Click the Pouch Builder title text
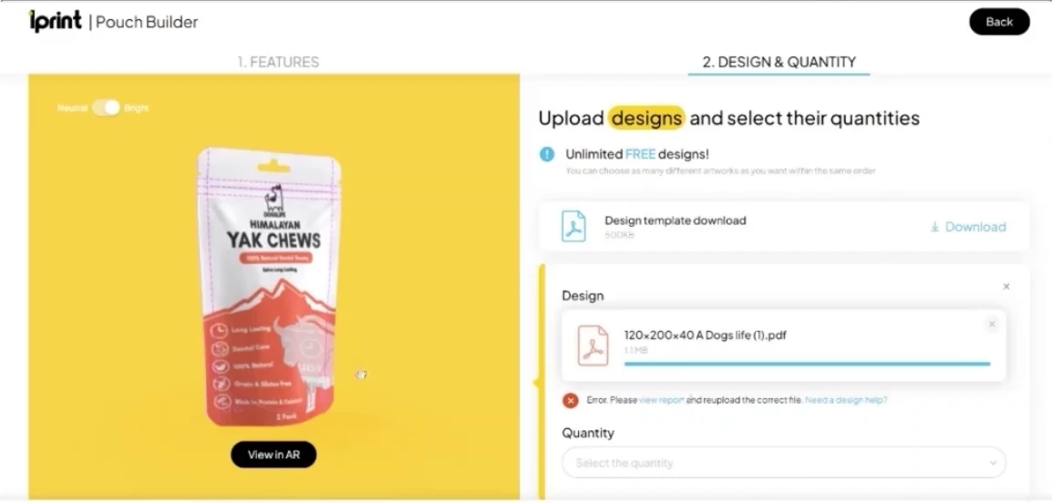1052x503 pixels. [147, 22]
